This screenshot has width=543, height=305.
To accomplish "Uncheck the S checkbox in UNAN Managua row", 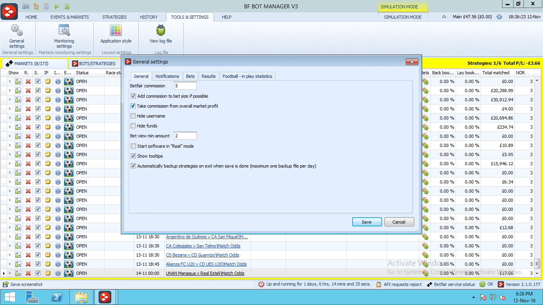I will 38,273.
